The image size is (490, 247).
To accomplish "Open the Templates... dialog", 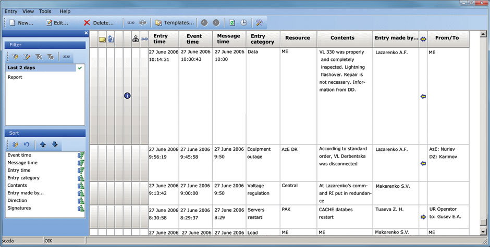I will pos(175,23).
